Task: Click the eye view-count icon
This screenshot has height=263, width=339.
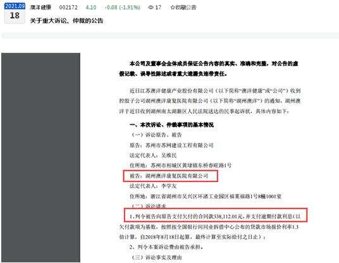Action: click(x=151, y=8)
